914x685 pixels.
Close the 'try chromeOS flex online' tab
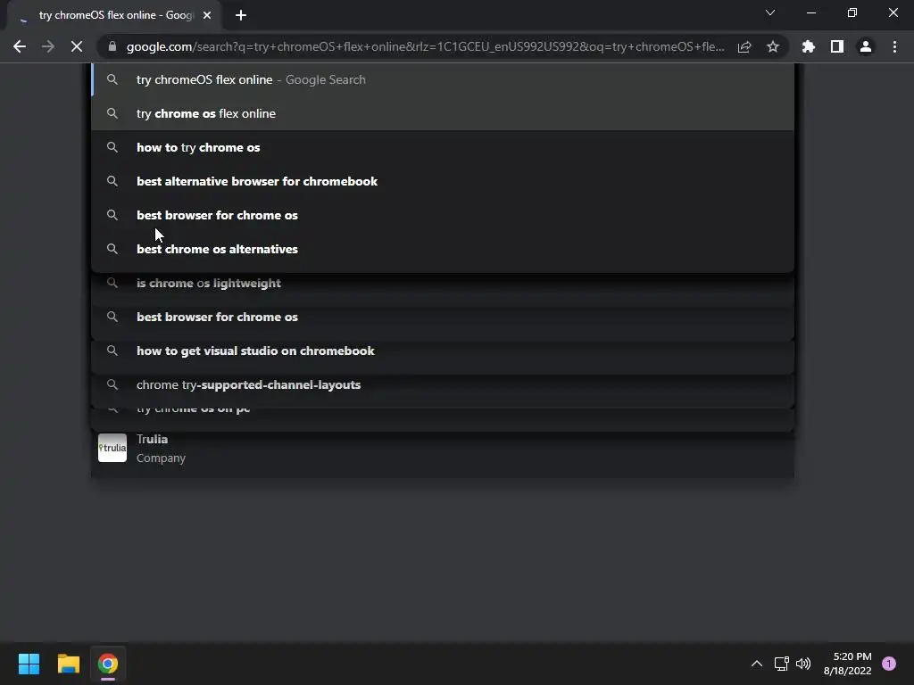point(207,15)
